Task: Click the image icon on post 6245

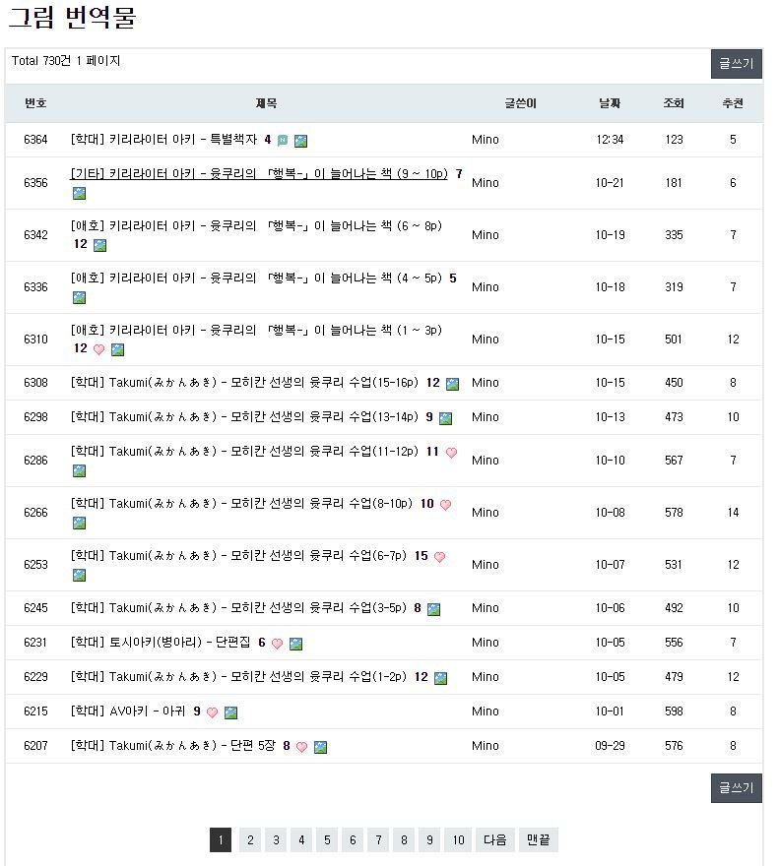Action: [434, 609]
